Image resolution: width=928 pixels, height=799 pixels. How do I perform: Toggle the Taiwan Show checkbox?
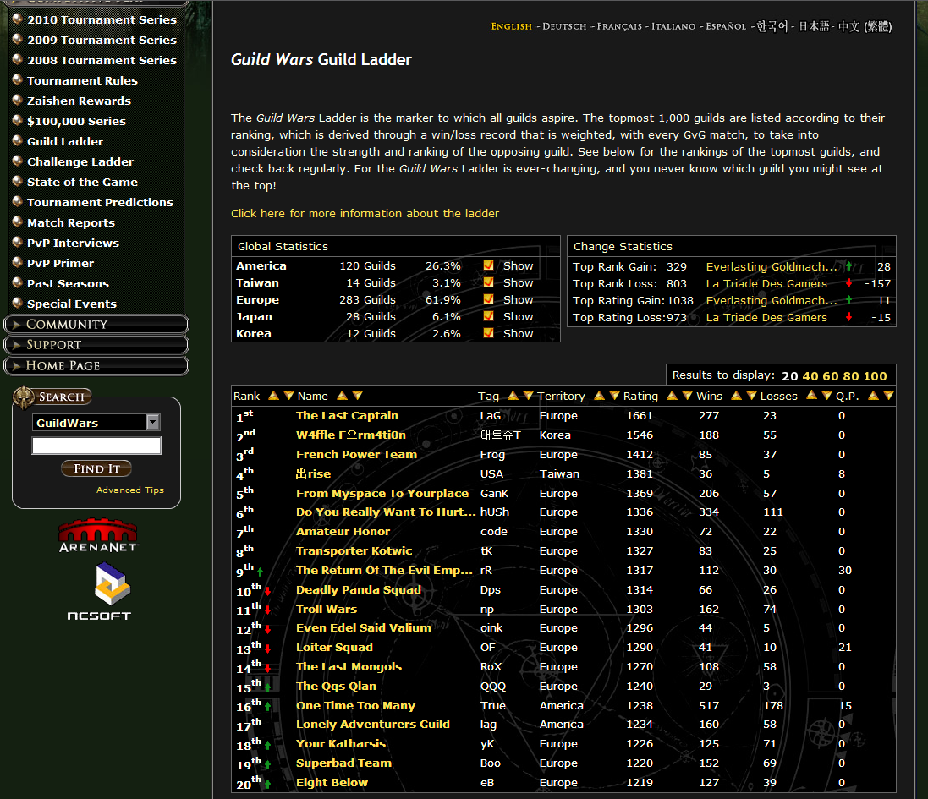(488, 282)
